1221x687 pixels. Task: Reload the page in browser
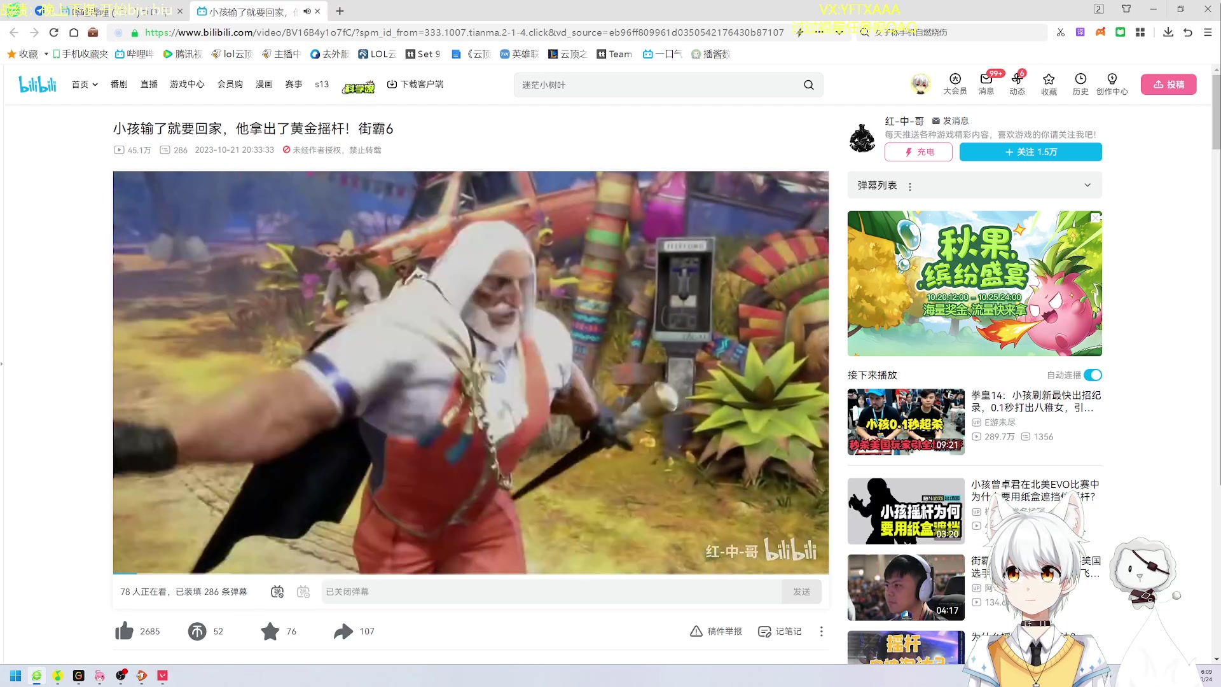pos(54,32)
